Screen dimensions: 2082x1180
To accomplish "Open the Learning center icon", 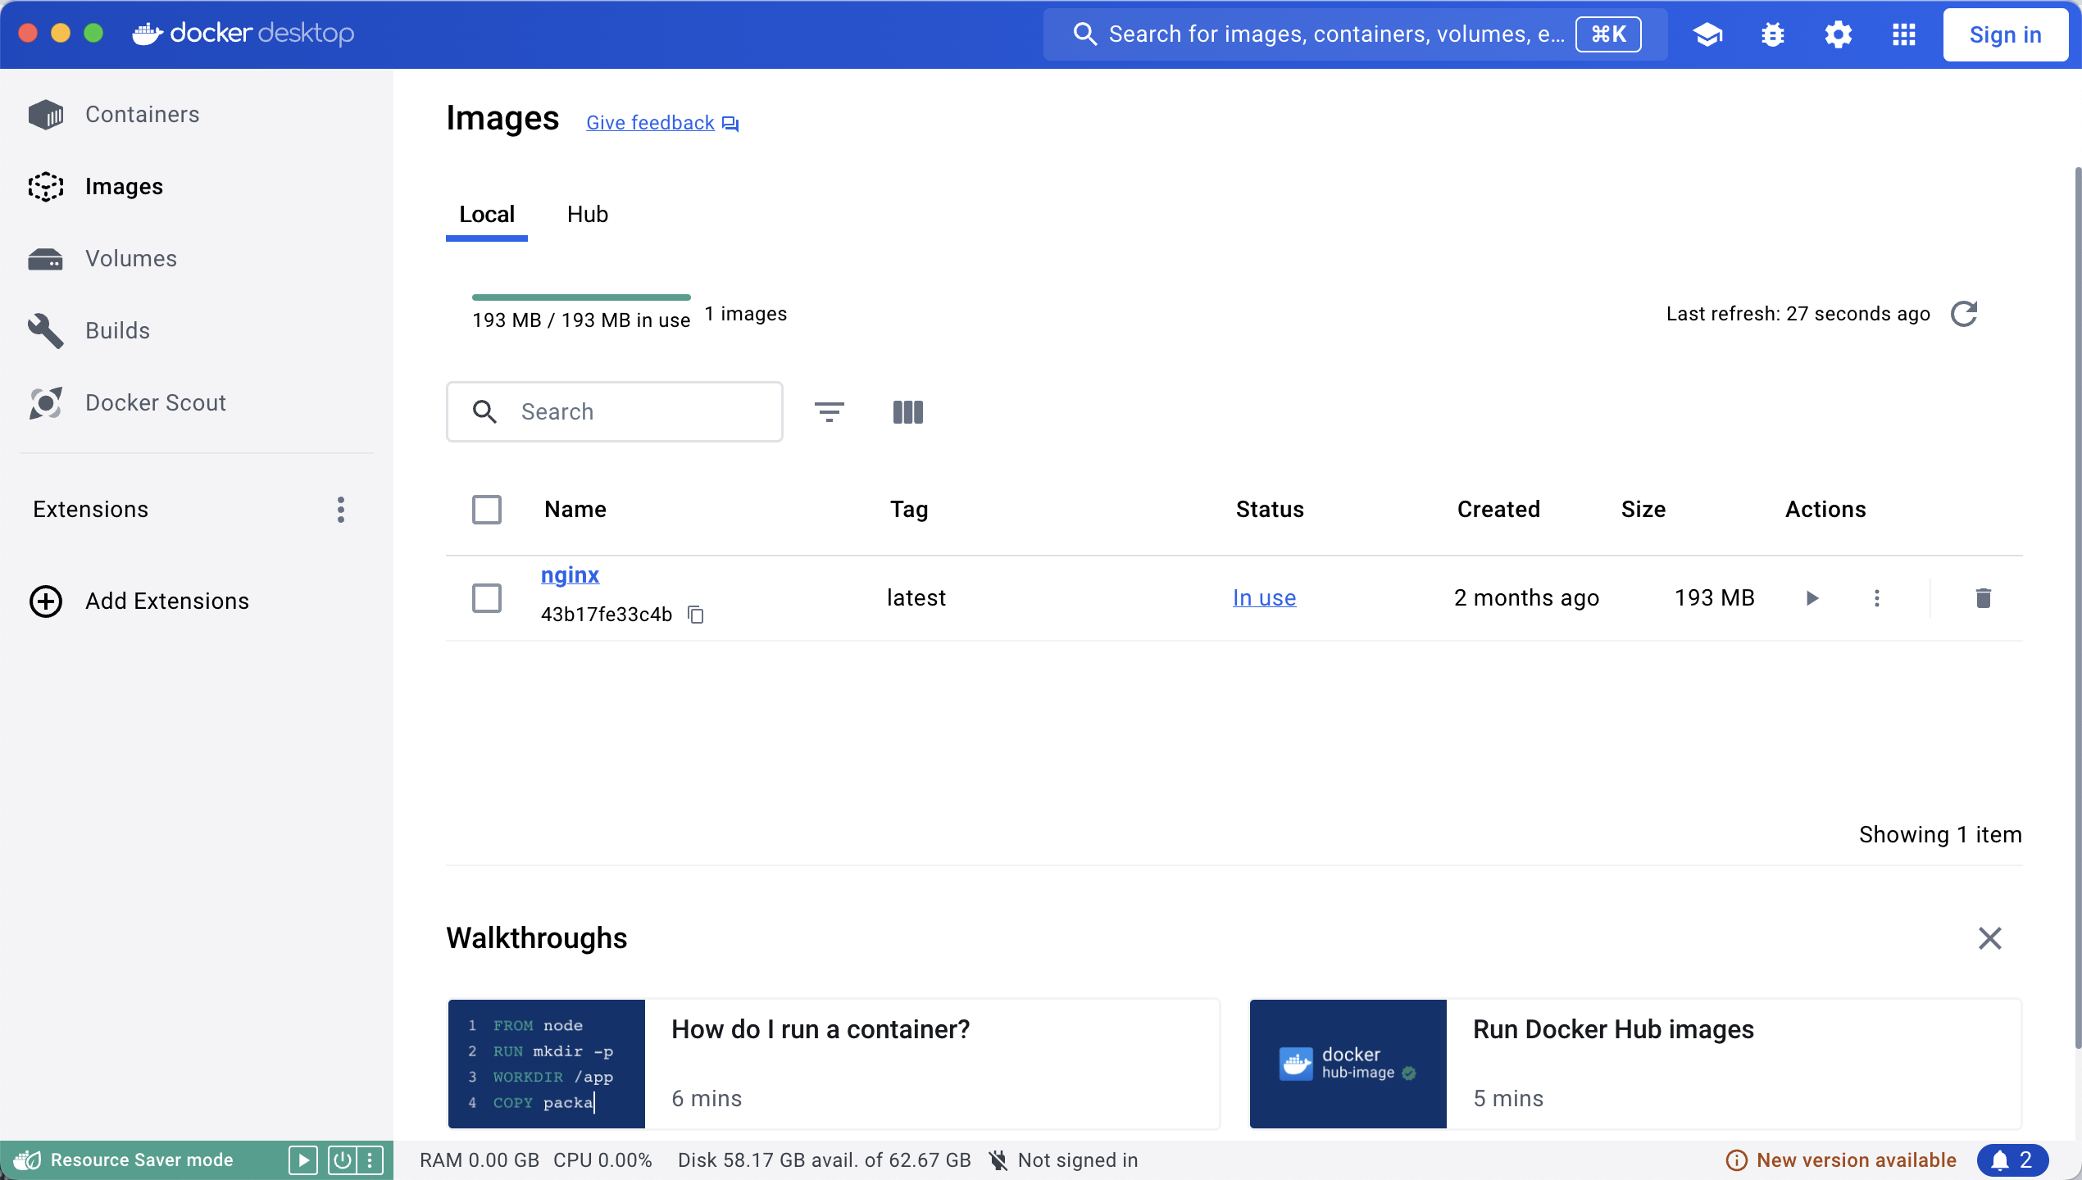I will (x=1707, y=34).
